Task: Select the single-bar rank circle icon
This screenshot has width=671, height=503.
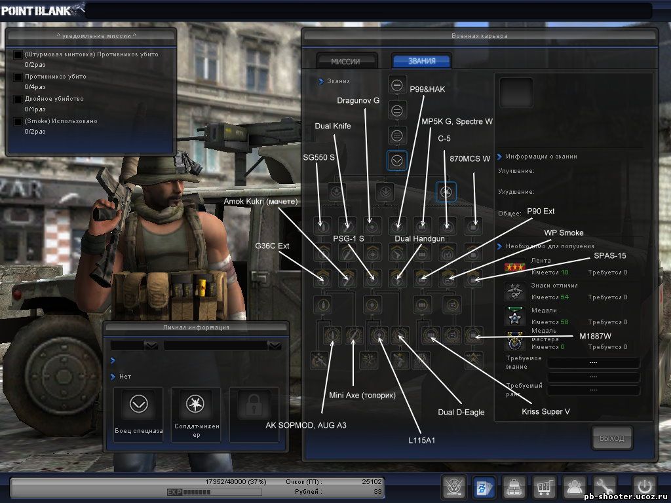Action: click(396, 85)
